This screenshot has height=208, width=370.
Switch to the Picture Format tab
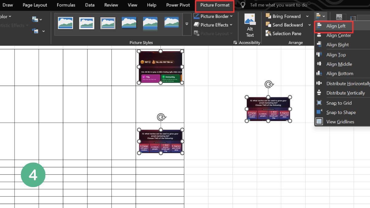coord(215,5)
